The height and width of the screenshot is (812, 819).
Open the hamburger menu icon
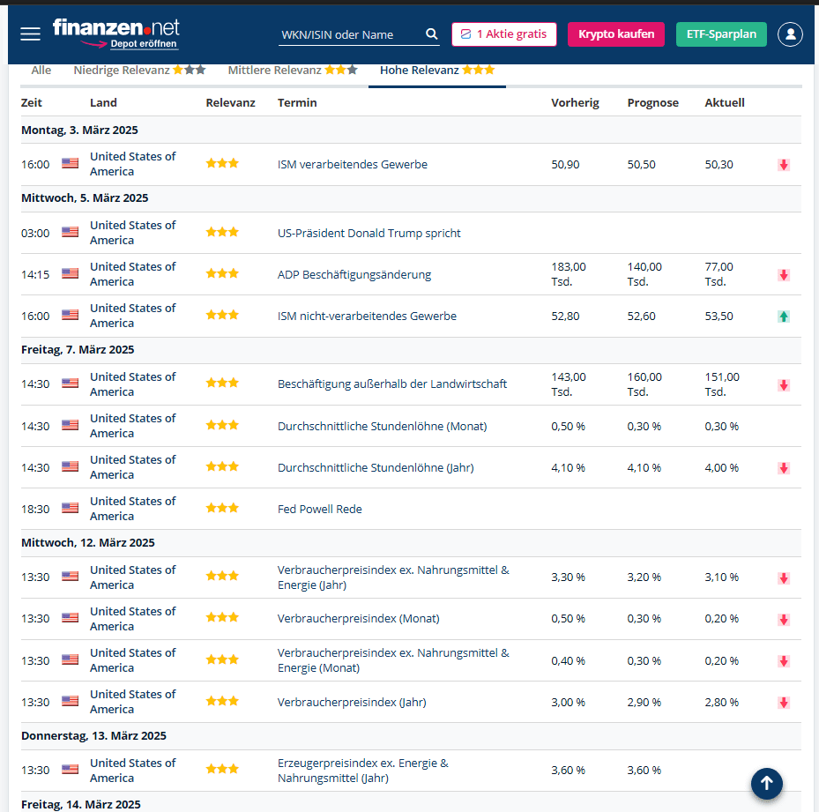click(x=30, y=34)
